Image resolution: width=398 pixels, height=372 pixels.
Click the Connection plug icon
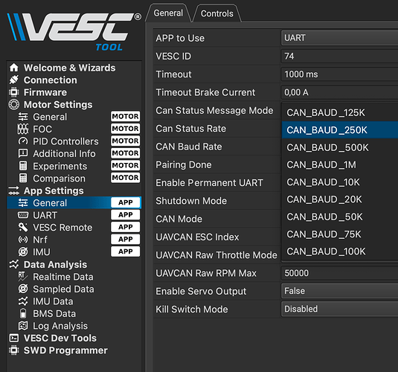click(x=13, y=80)
